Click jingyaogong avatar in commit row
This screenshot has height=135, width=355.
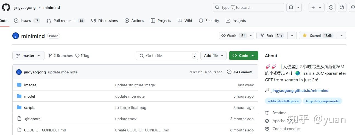[x=19, y=72]
